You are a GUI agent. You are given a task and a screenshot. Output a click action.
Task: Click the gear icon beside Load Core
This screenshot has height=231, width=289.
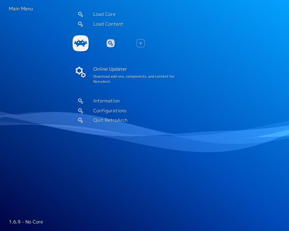pyautogui.click(x=81, y=14)
